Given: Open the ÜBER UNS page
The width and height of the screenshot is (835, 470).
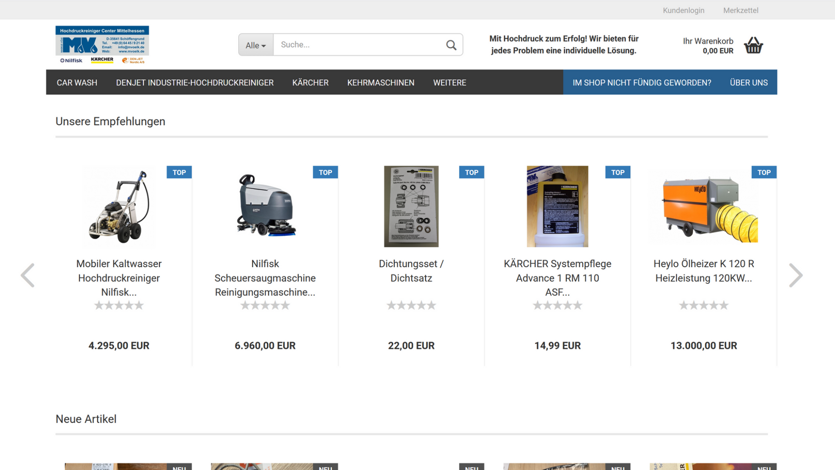Looking at the screenshot, I should pyautogui.click(x=749, y=83).
